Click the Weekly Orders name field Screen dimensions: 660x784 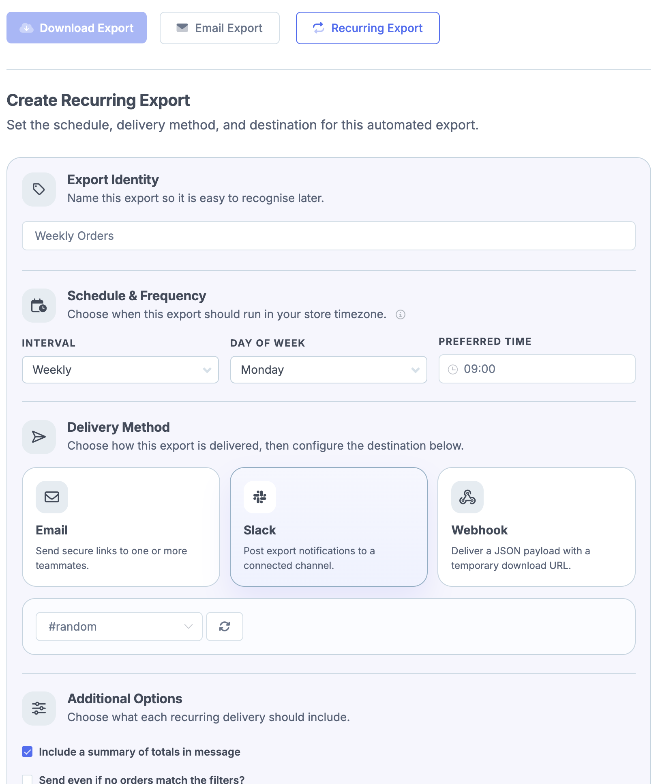coord(328,236)
